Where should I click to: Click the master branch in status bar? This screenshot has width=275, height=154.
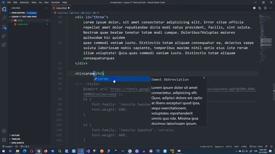tap(7, 146)
